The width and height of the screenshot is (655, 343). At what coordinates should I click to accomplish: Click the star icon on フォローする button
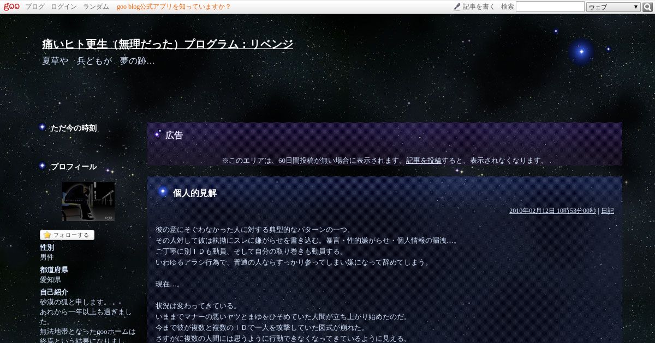(47, 235)
